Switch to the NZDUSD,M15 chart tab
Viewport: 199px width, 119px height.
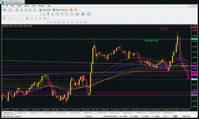click(x=168, y=113)
